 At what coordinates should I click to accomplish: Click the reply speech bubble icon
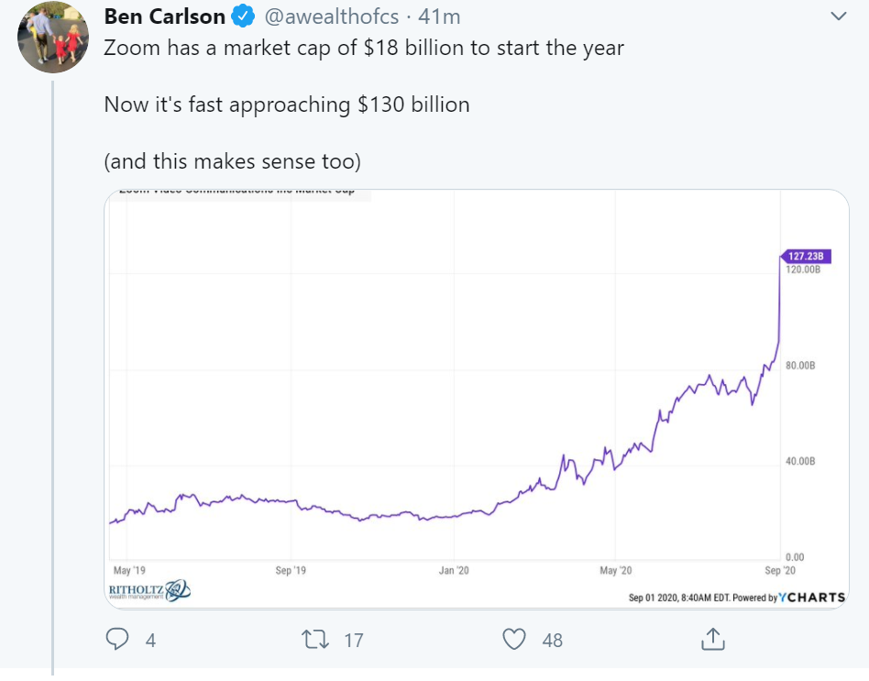(x=117, y=639)
